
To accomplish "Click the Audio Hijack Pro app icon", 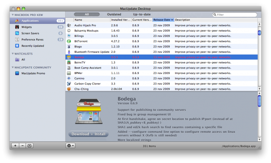I will (x=69, y=25).
